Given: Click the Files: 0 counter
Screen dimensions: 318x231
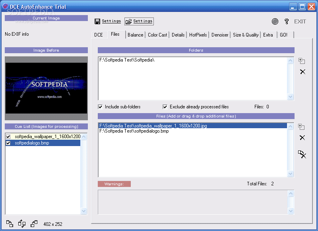Looking at the screenshot, I should tap(262, 107).
